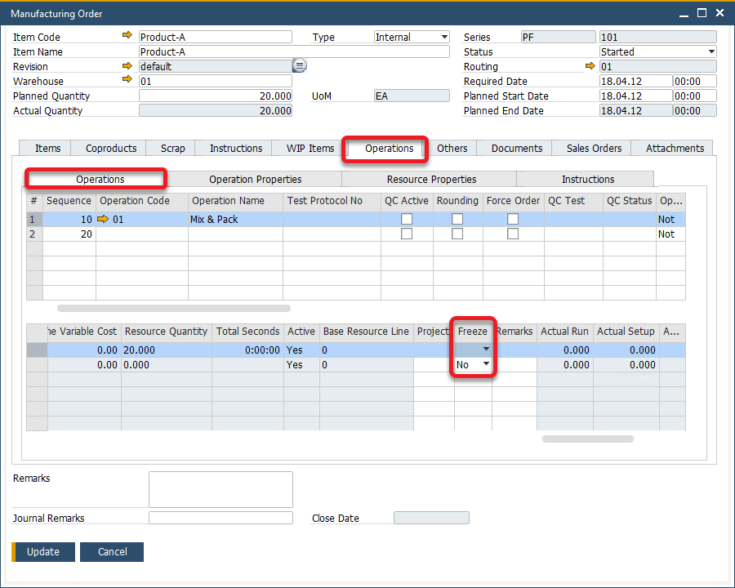Click the arrow beside Operation Code 01
This screenshot has height=588, width=735.
coord(103,219)
